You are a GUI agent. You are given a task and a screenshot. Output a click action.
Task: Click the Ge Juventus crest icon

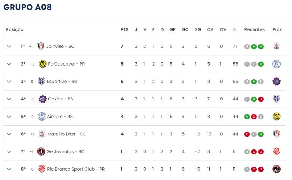(41, 151)
